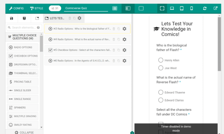
Task: Select the M3 Radio Options row
Action: point(87,29)
